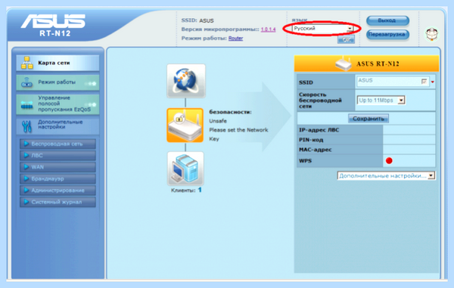The image size is (454, 288).
Task: Open Управление полосой пропускания EzQoS
Action: (x=58, y=104)
